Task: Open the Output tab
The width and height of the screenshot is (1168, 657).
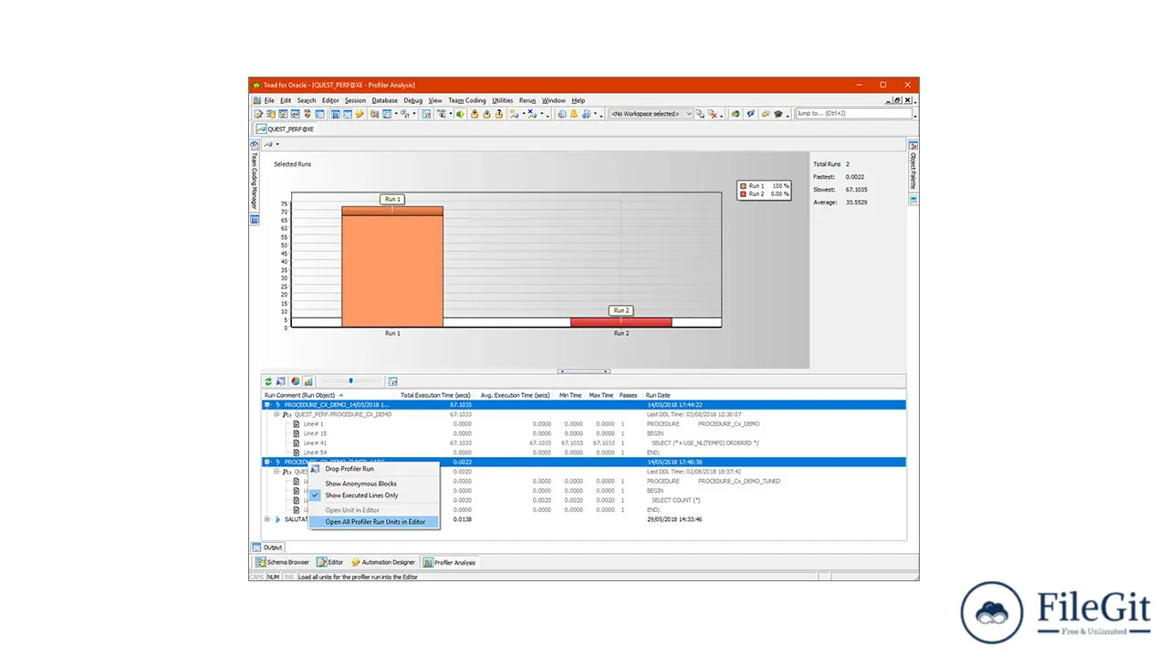Action: [x=268, y=547]
